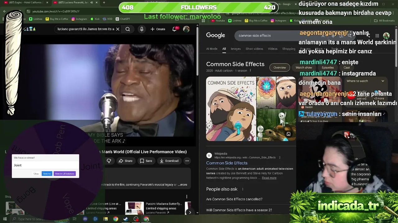Image resolution: width=398 pixels, height=223 pixels.
Task: Expand the Common Side Effects image gallery icon
Action: 289,134
